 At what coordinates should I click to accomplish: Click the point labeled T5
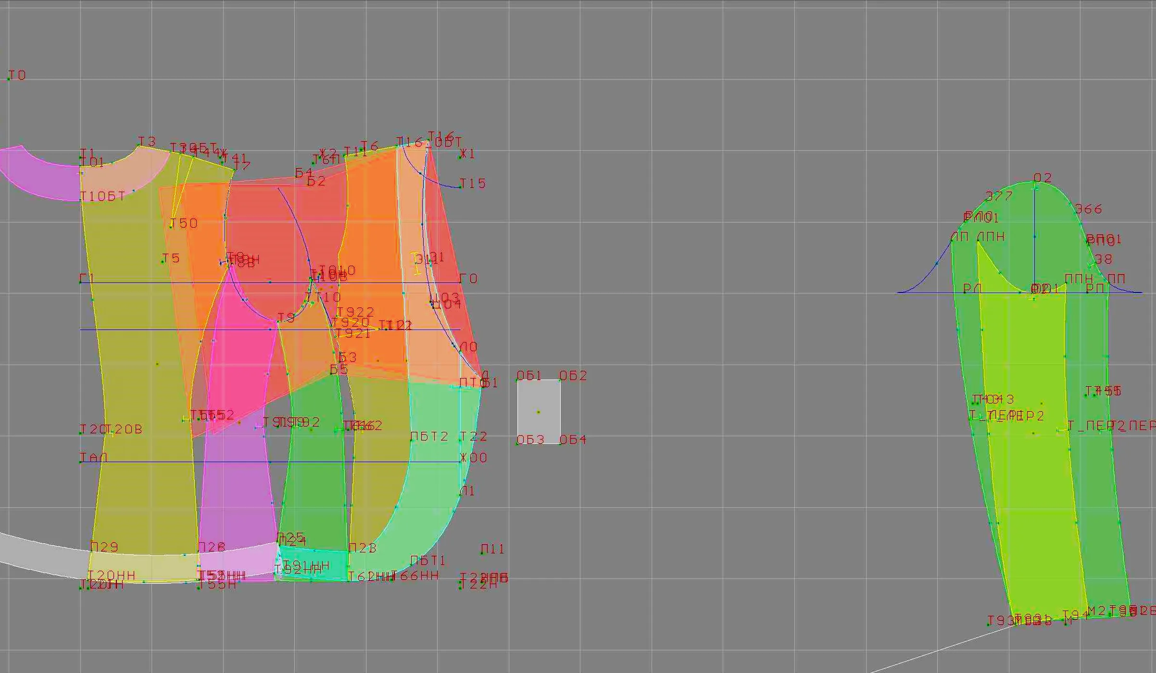(162, 262)
